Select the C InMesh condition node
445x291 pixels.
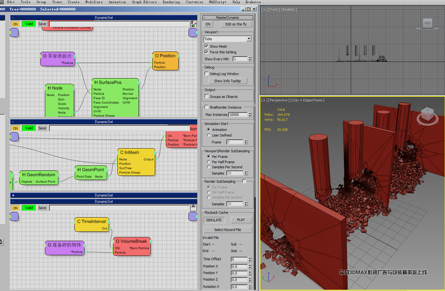point(136,162)
